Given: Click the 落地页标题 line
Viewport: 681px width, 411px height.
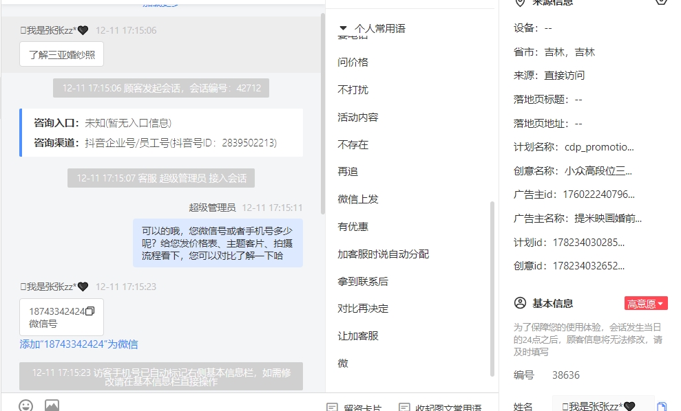Looking at the screenshot, I should (547, 100).
